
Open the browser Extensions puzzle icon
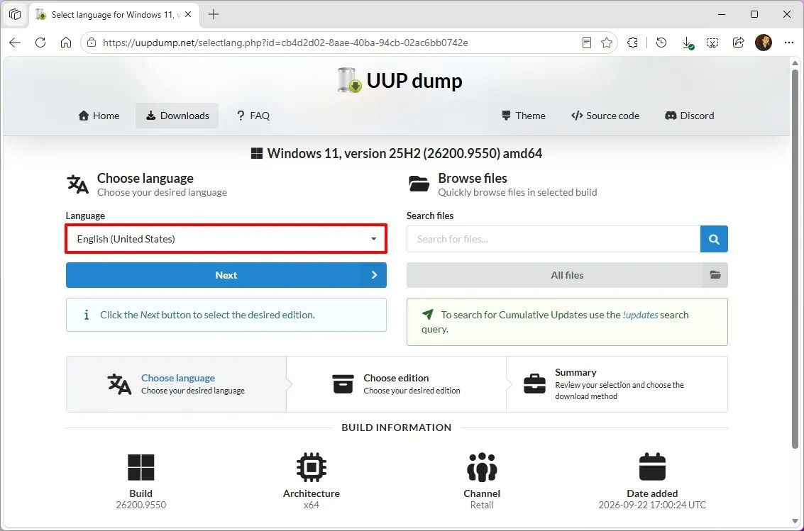[633, 43]
